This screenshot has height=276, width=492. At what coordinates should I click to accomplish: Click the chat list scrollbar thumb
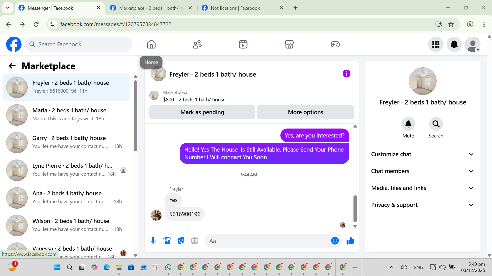(135, 116)
